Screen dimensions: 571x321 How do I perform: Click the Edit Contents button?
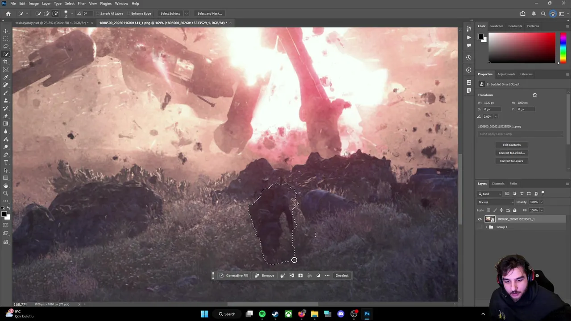pyautogui.click(x=512, y=145)
